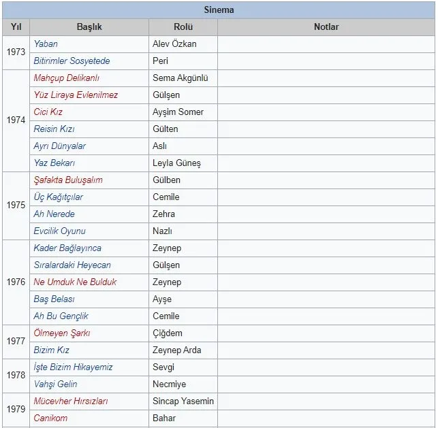438x428 pixels.
Task: Select the Ah Nerede link
Action: (x=54, y=214)
